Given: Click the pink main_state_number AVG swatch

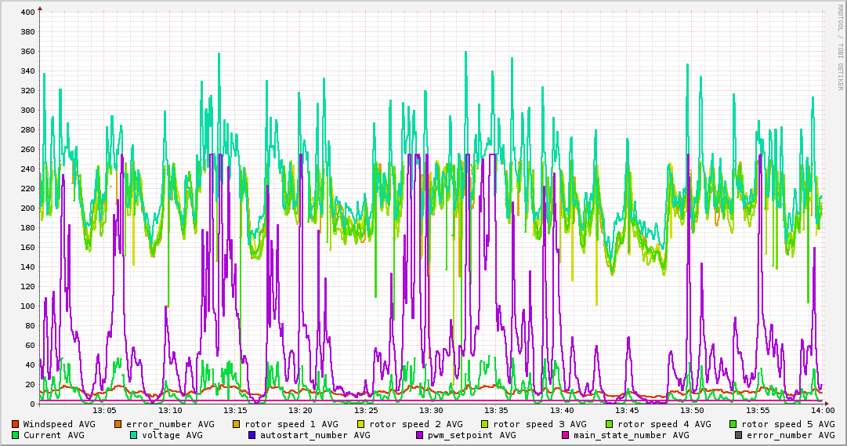Looking at the screenshot, I should [x=565, y=435].
